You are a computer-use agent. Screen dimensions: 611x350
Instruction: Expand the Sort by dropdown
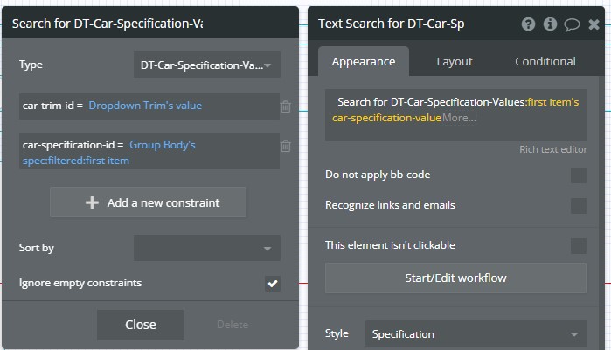[207, 248]
